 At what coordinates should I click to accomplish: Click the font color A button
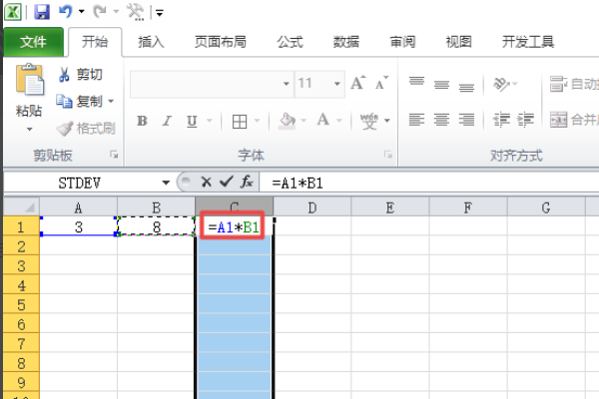pyautogui.click(x=323, y=121)
